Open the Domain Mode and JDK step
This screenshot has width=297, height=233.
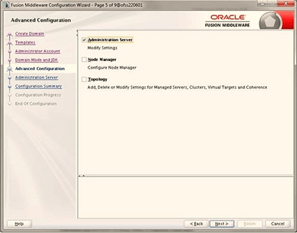coord(36,60)
